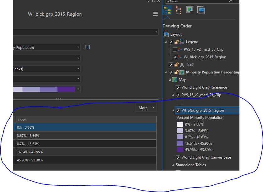Collapse the Map node
This screenshot has width=263, height=192.
170,80
